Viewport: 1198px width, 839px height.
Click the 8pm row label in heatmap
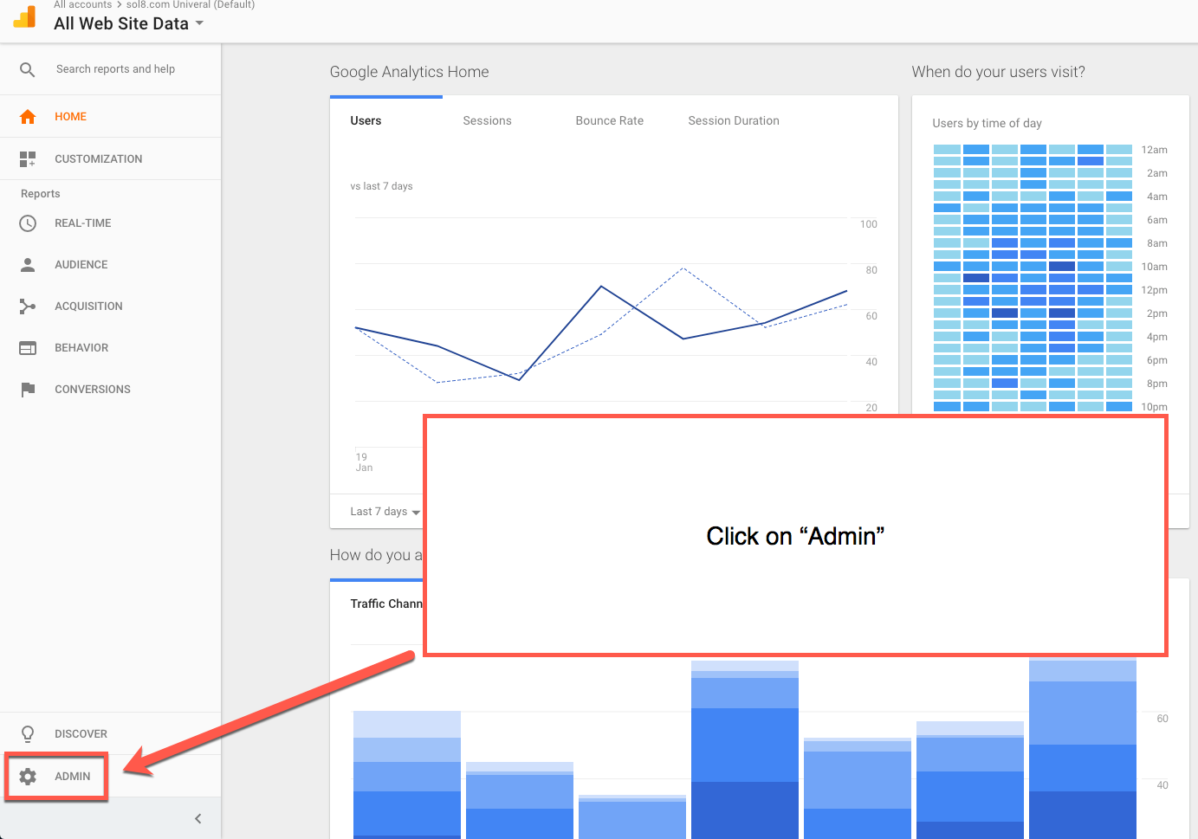1157,384
